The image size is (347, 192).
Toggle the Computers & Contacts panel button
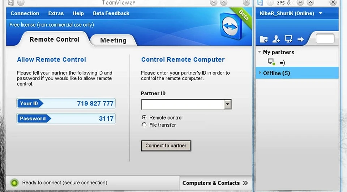pyautogui.click(x=211, y=183)
